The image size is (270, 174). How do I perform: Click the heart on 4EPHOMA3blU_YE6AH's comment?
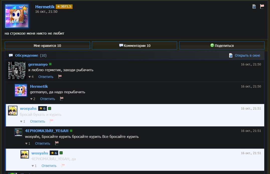[26, 143]
